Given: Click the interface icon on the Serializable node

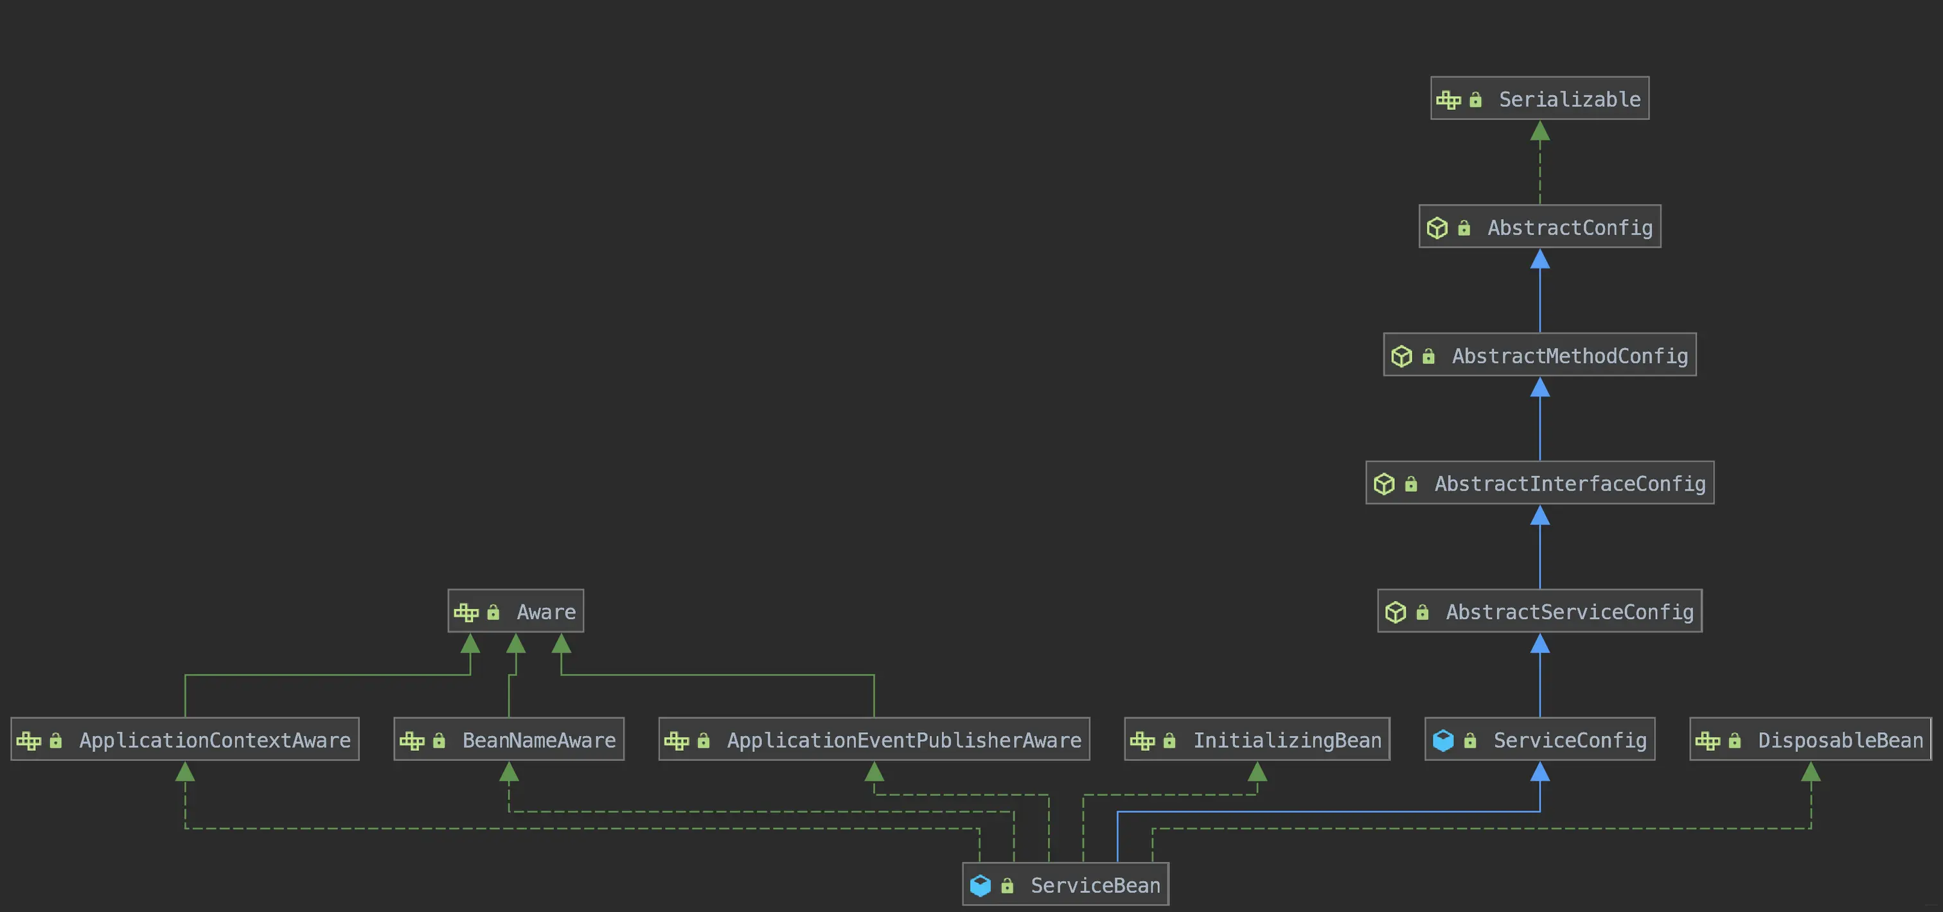Looking at the screenshot, I should (x=1448, y=100).
